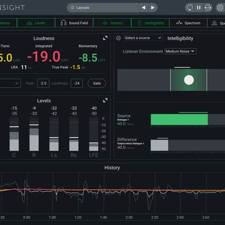Open the settings gear in the header
This screenshot has height=225, width=225.
pos(220,8)
